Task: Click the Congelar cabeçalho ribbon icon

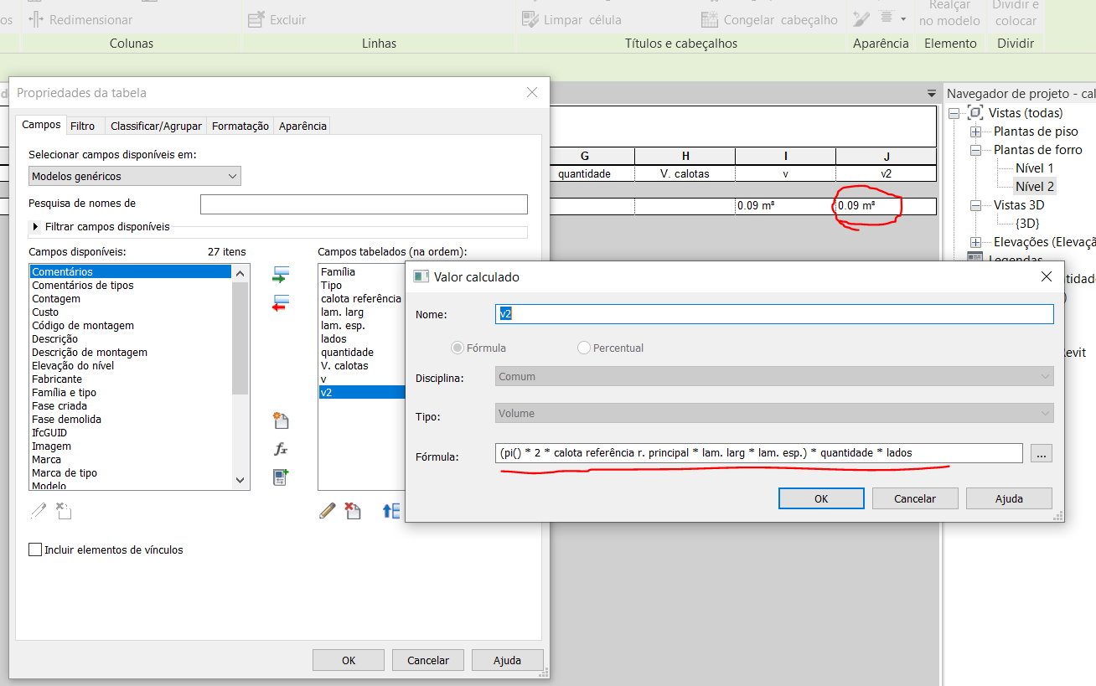Action: (x=710, y=19)
